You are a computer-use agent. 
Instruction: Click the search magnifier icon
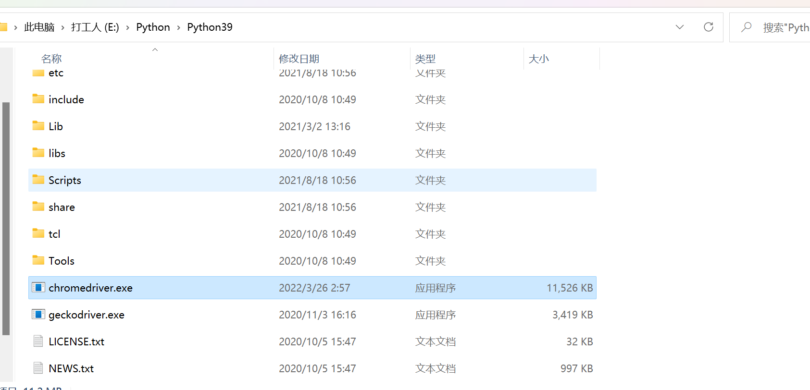click(x=746, y=27)
